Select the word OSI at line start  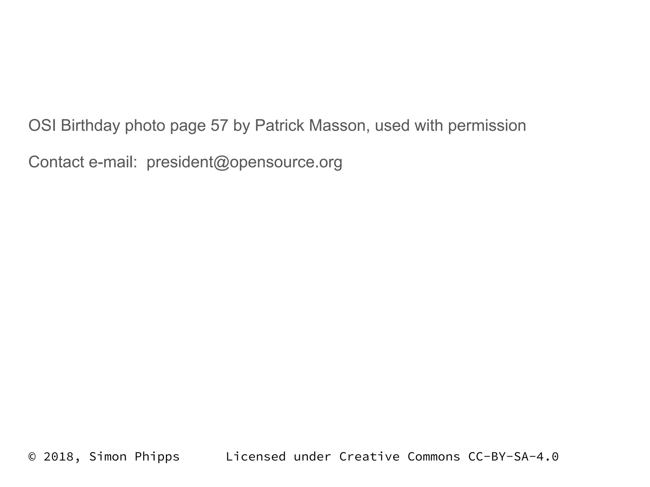(43, 126)
